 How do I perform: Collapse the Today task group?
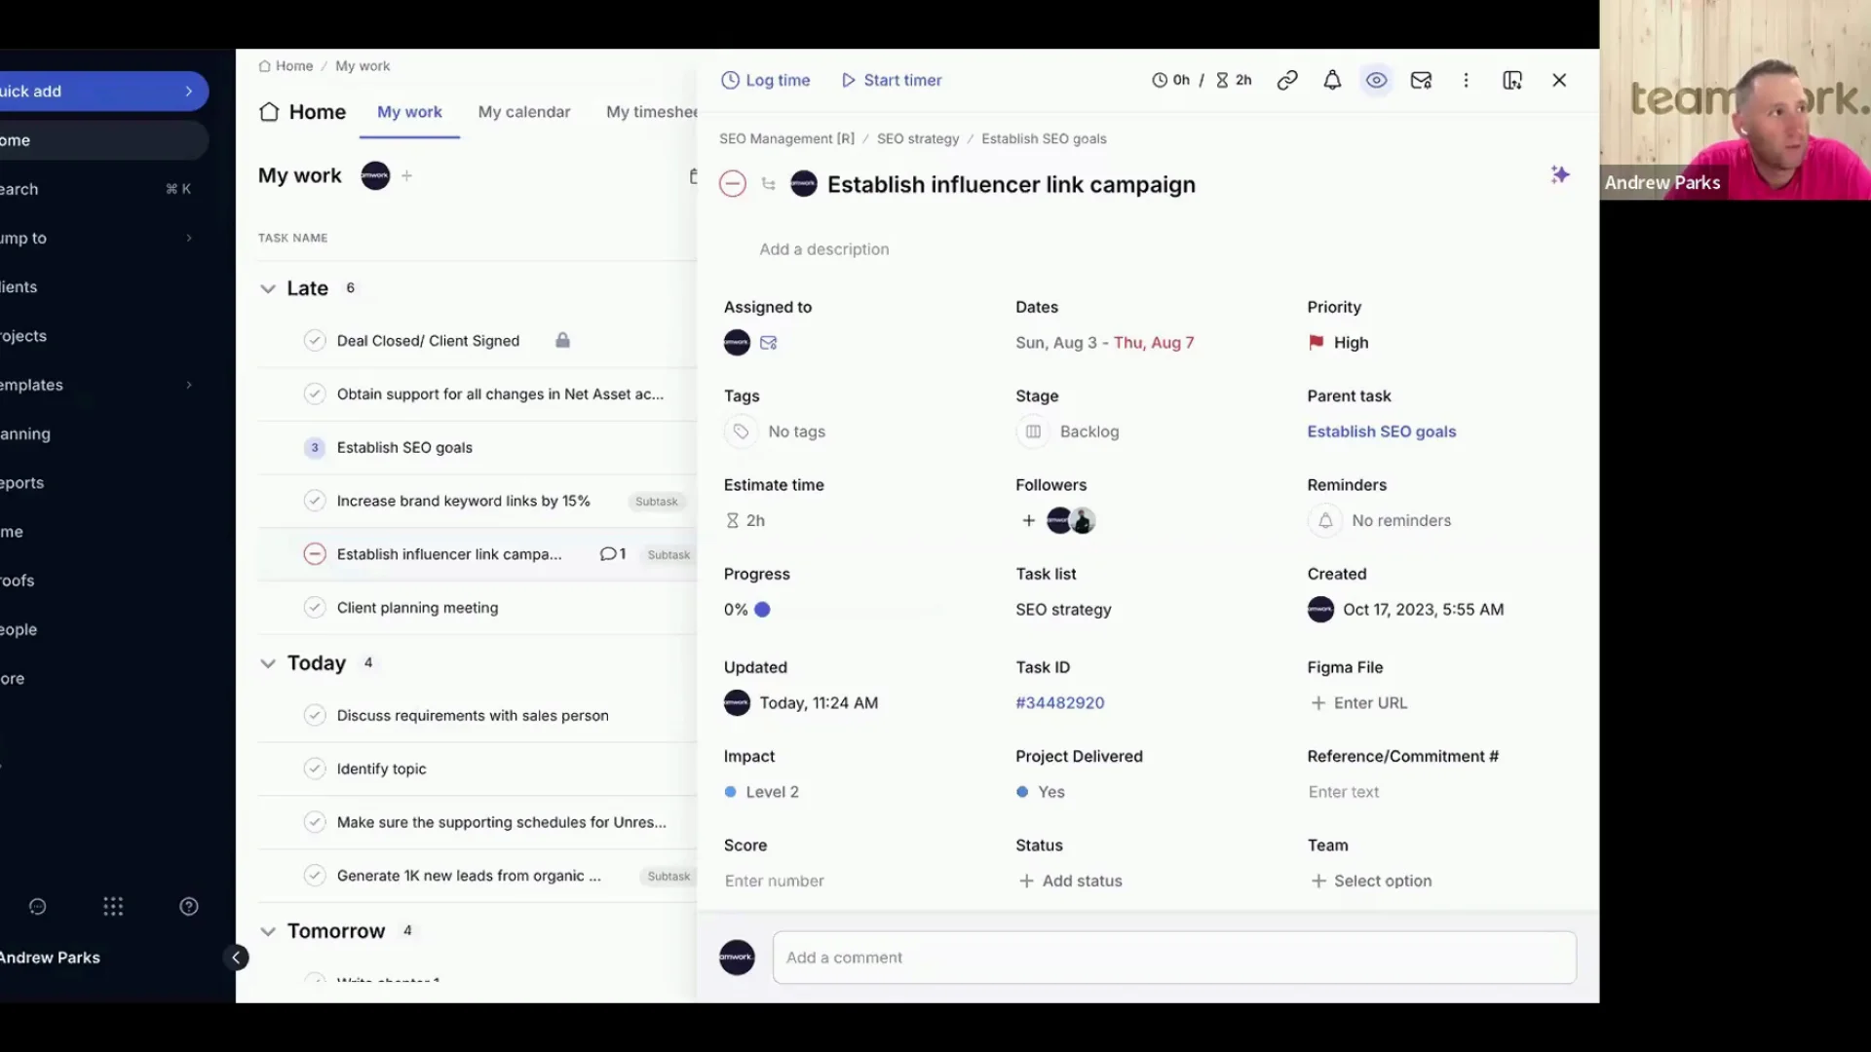[x=268, y=663]
